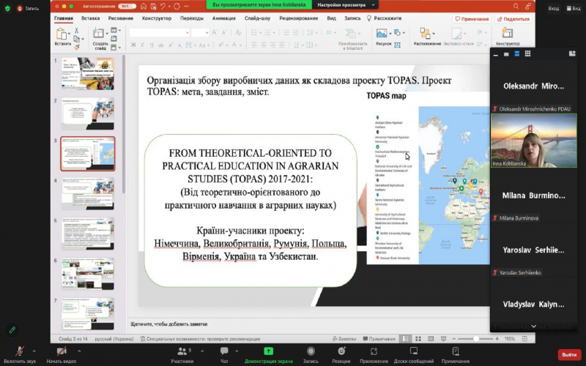Switch to normal view in status bar
586x366 pixels.
coord(405,339)
